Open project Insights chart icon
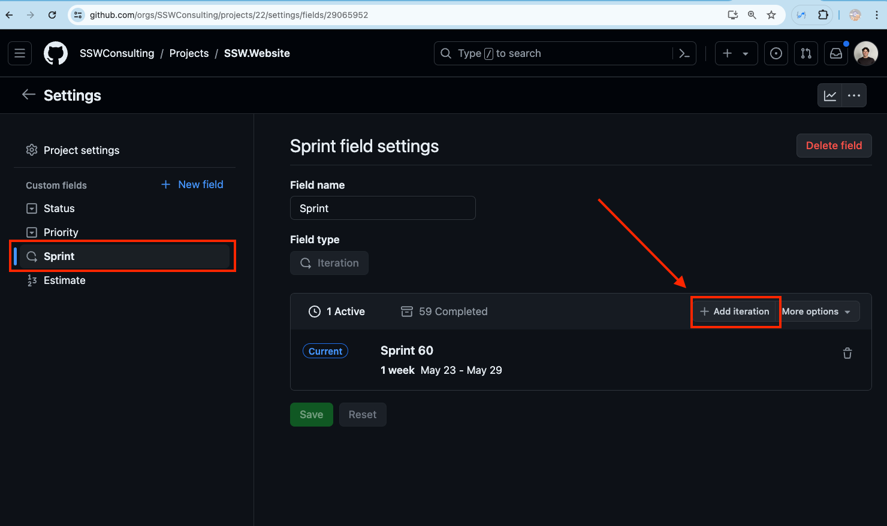This screenshot has height=526, width=887. (830, 95)
